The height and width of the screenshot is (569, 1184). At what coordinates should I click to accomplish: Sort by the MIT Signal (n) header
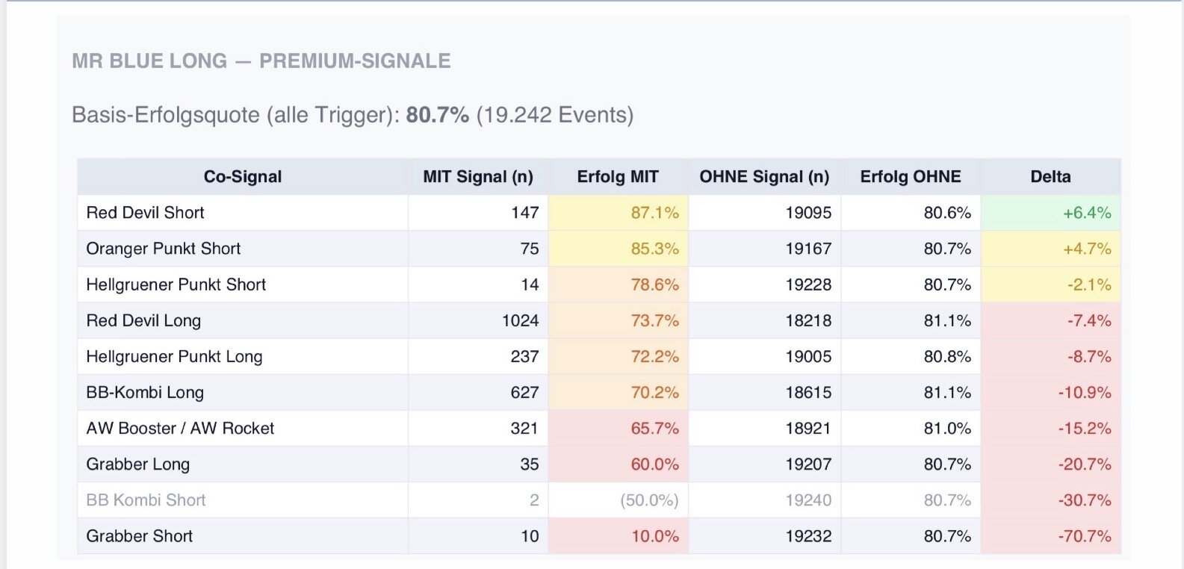coord(478,177)
